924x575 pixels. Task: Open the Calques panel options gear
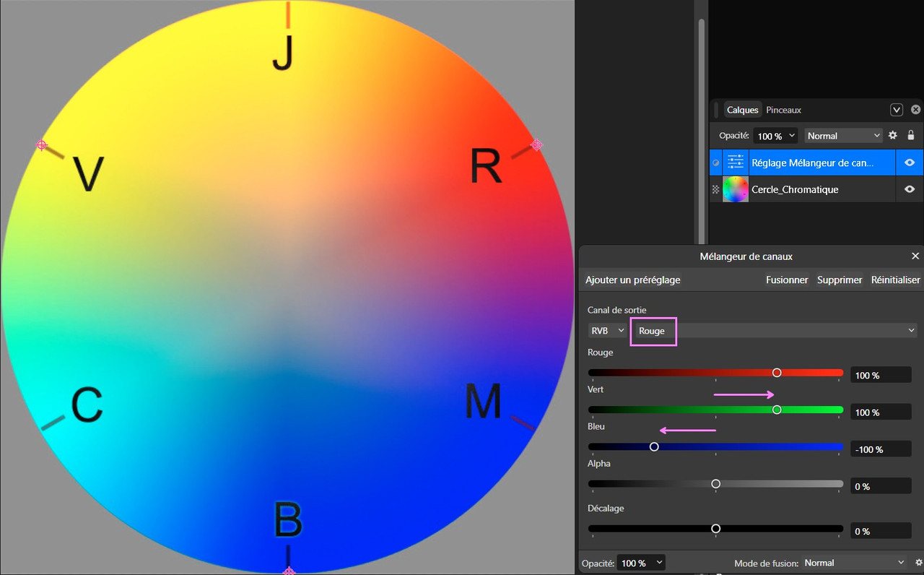tap(893, 135)
